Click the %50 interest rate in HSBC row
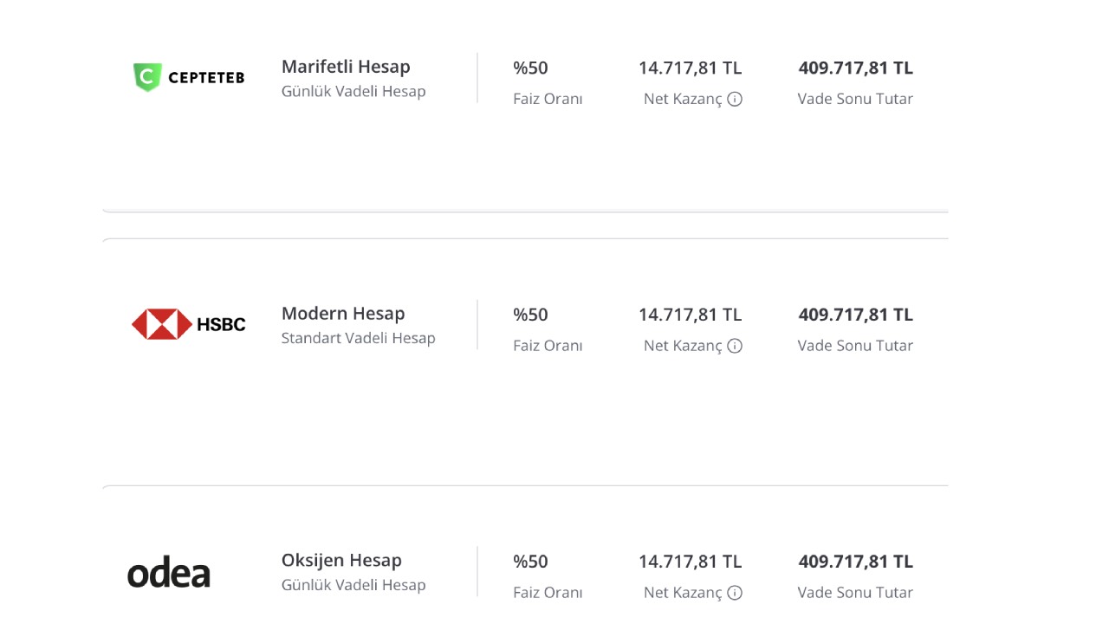Screen dimensions: 1109x624 click(x=530, y=315)
